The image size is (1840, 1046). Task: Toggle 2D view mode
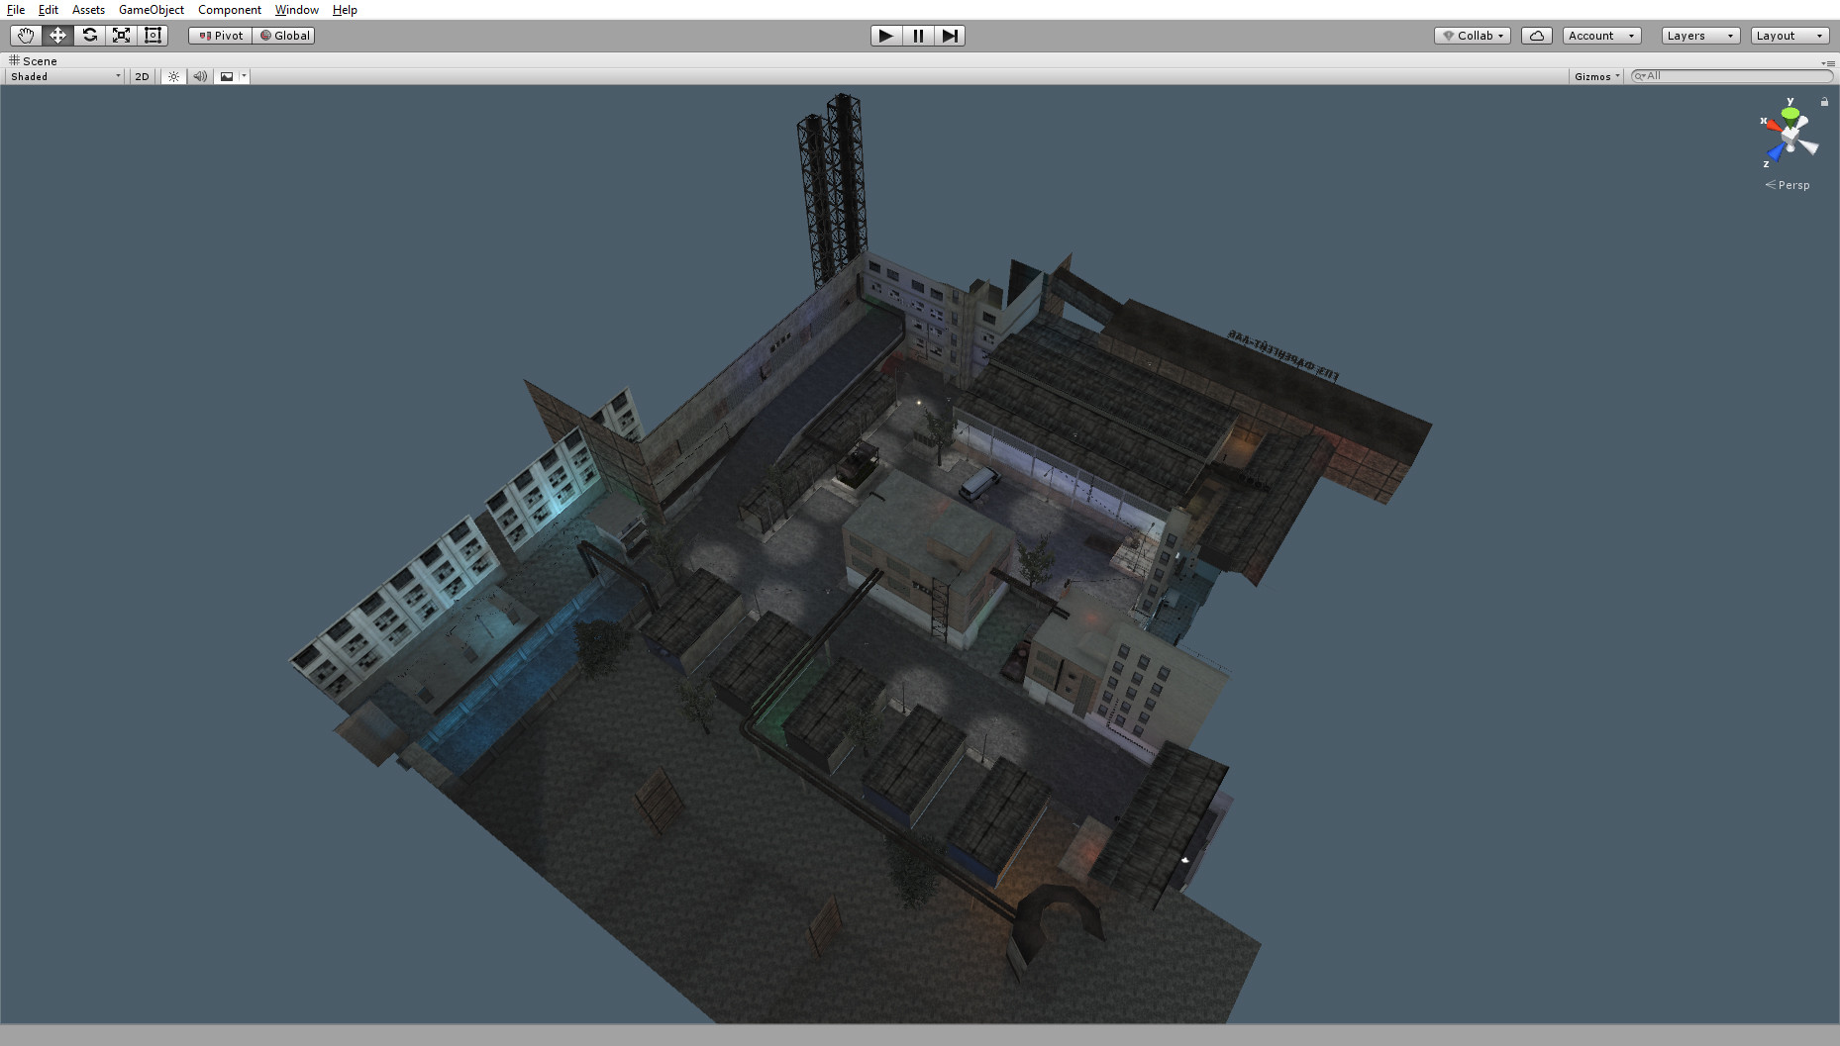pyautogui.click(x=141, y=75)
